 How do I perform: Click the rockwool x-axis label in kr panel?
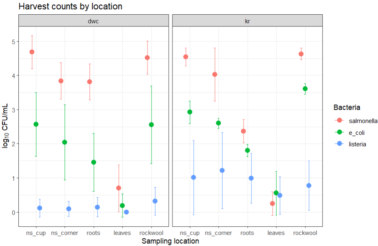[x=305, y=233]
